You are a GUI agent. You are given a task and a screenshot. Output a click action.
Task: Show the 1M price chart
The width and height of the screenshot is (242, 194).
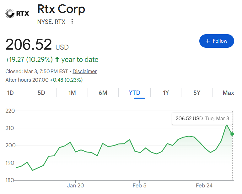point(72,93)
